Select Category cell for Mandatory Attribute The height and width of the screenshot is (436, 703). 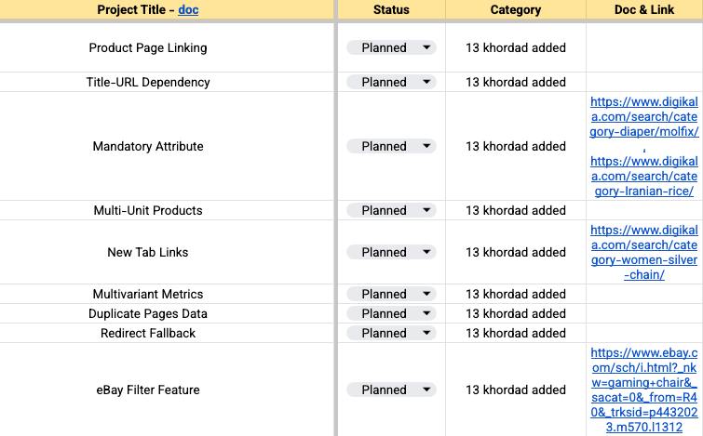click(x=515, y=146)
